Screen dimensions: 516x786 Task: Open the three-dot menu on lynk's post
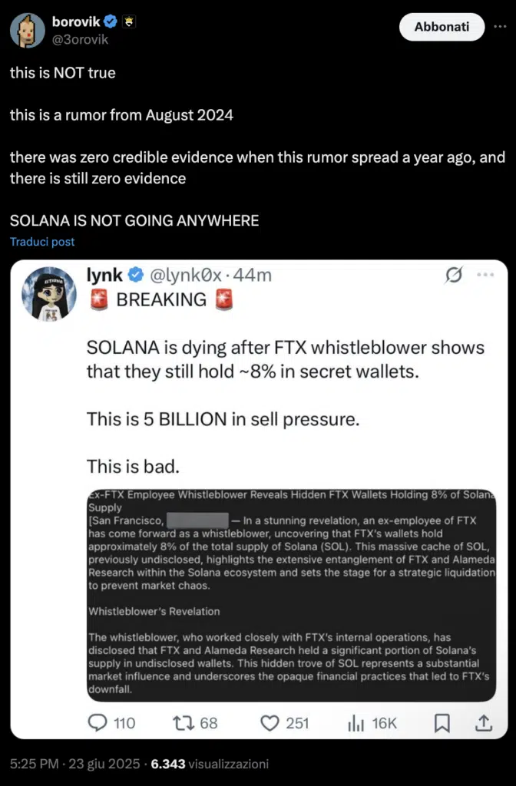tap(485, 275)
